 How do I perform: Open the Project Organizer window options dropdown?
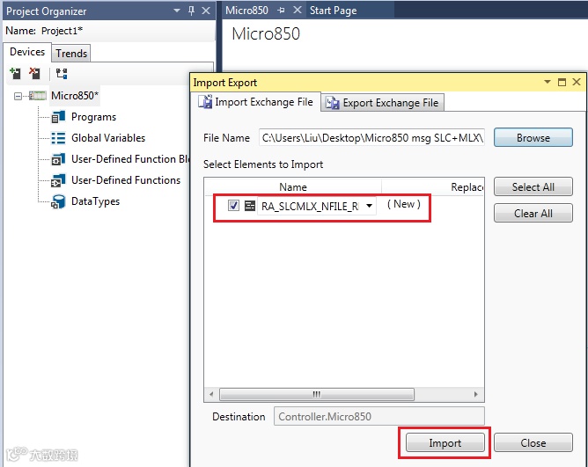pos(177,11)
